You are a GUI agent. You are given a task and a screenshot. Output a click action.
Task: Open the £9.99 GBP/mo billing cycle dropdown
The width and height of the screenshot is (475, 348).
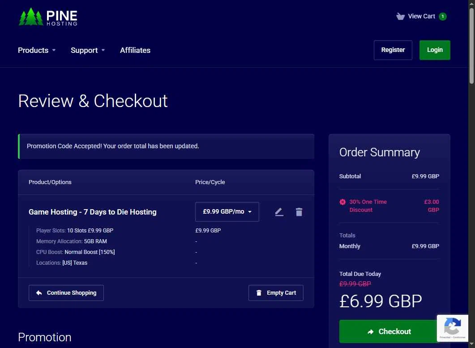point(227,211)
